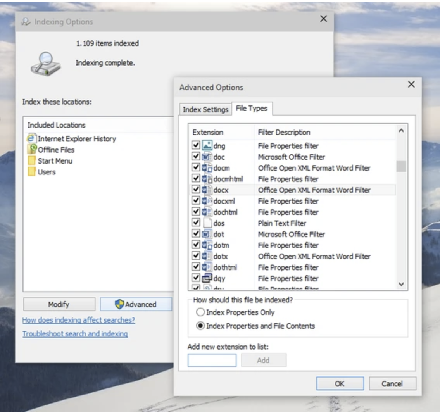This screenshot has height=414, width=440.
Task: Uncheck the dng extension checkbox
Action: point(196,145)
